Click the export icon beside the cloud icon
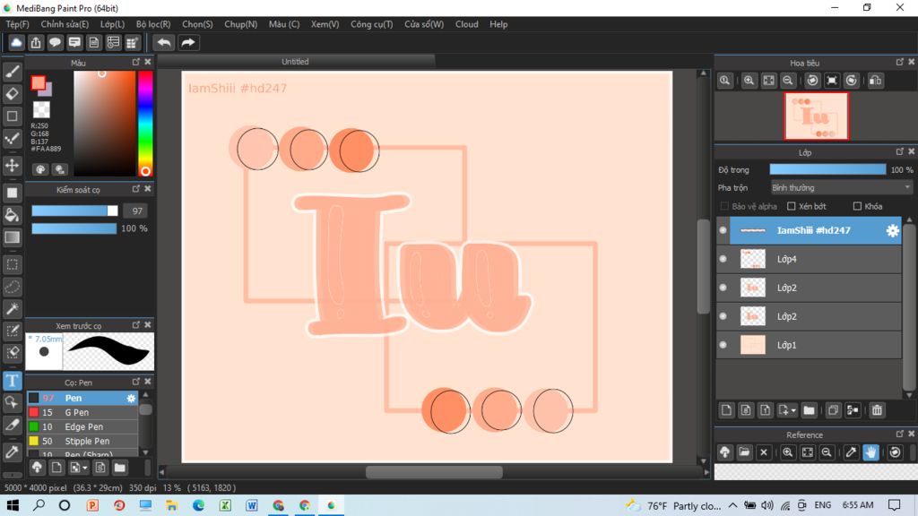 (x=36, y=43)
